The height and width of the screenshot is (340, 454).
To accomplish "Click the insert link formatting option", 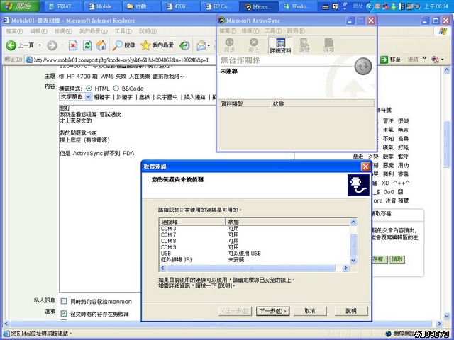I will pyautogui.click(x=195, y=97).
